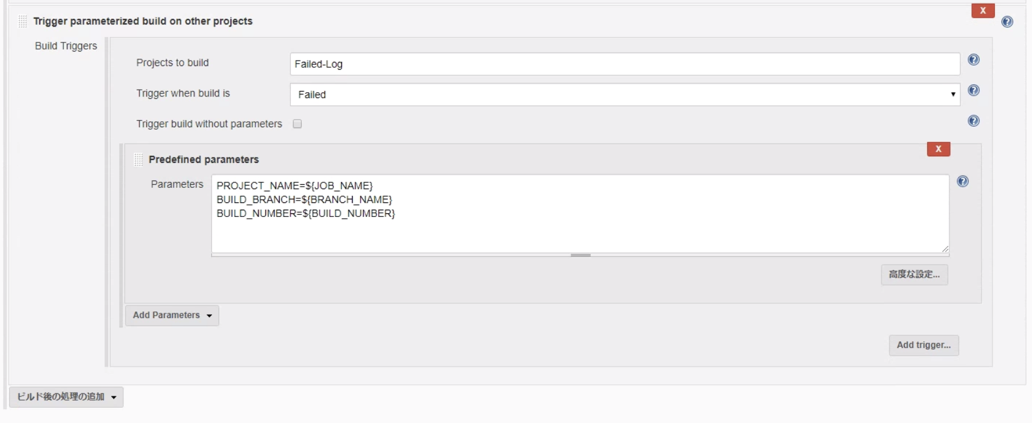Enable Trigger build without parameters checkbox

click(297, 124)
